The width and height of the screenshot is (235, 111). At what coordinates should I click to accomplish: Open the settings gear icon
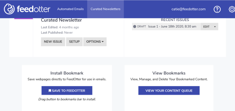232,9
